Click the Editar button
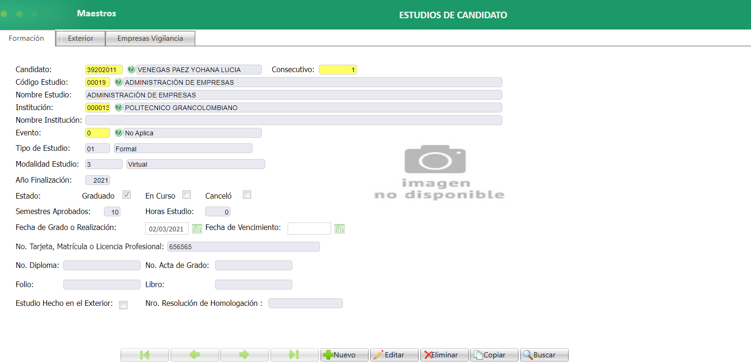751x363 pixels. coord(394,355)
